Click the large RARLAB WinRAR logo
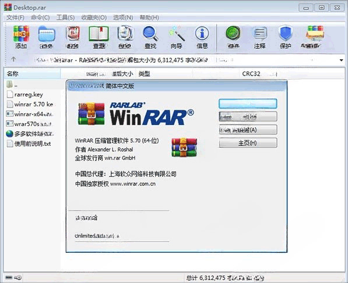The width and height of the screenshot is (348, 283). point(136,113)
